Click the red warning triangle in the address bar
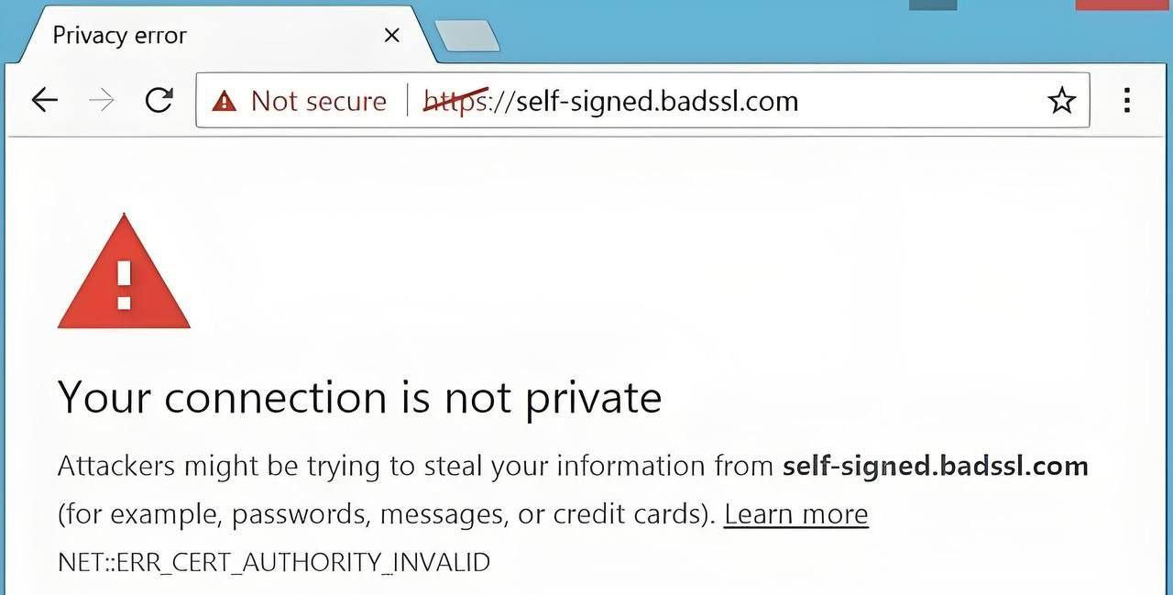Image resolution: width=1173 pixels, height=595 pixels. tap(224, 101)
